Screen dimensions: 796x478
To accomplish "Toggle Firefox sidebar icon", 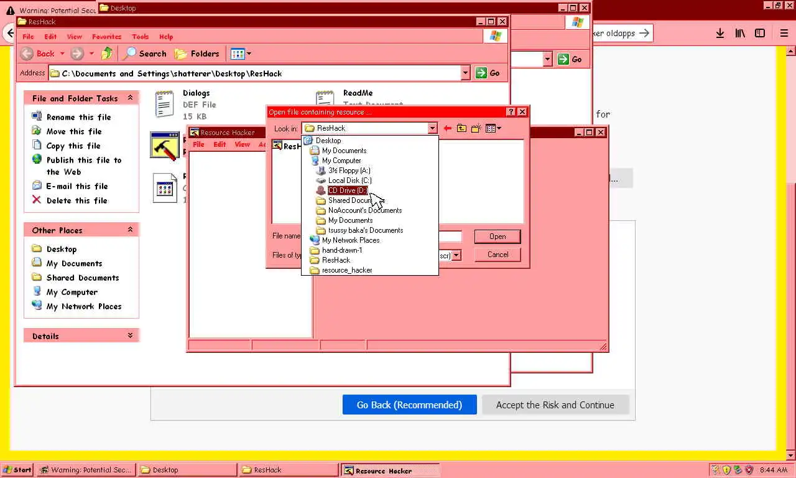I will [x=760, y=33].
